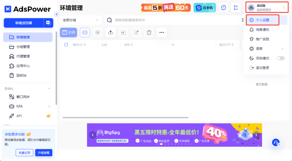Click the trash delete icon in toolbar

click(149, 33)
